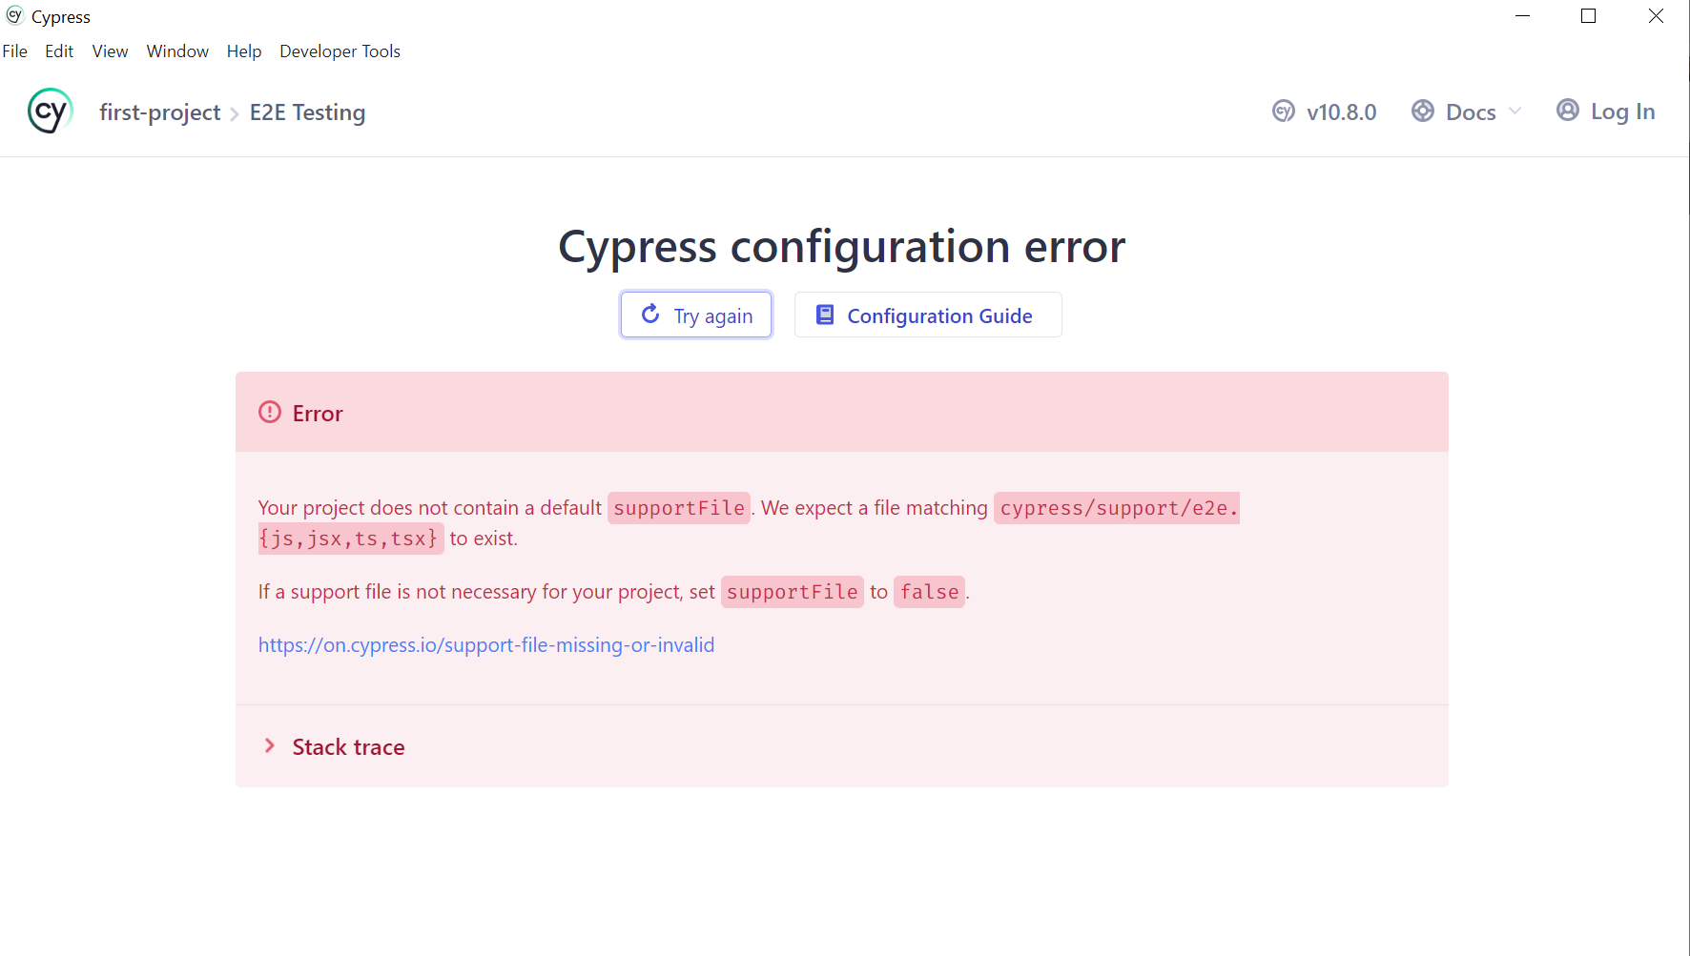Close the Cypress window
Image resolution: width=1690 pixels, height=956 pixels.
coord(1656,16)
